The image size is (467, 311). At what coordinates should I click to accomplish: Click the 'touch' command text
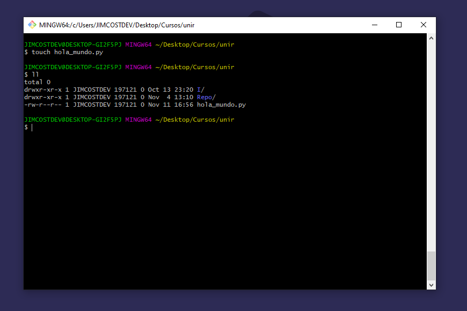click(40, 52)
